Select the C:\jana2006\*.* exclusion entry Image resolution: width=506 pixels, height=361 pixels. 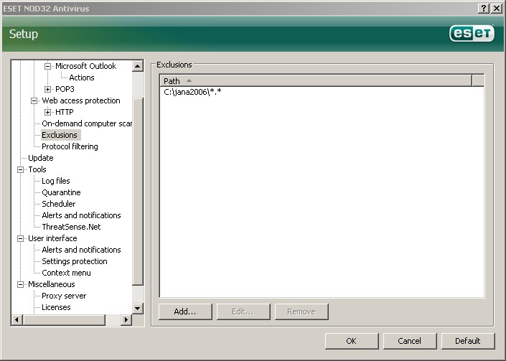point(193,92)
